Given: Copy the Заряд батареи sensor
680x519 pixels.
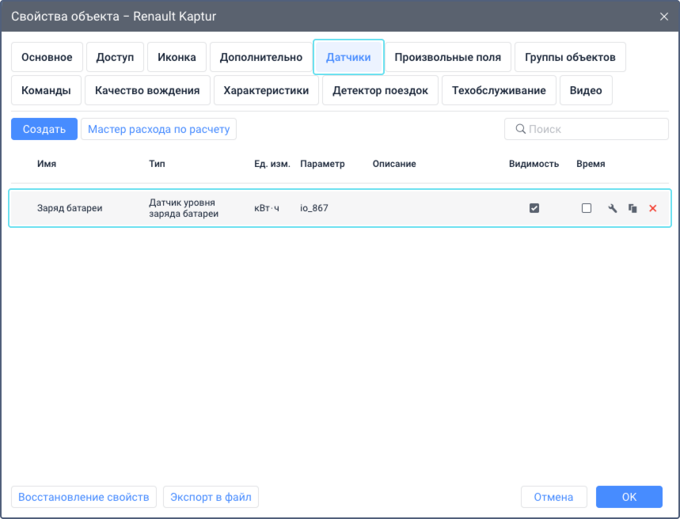Looking at the screenshot, I should pos(633,209).
